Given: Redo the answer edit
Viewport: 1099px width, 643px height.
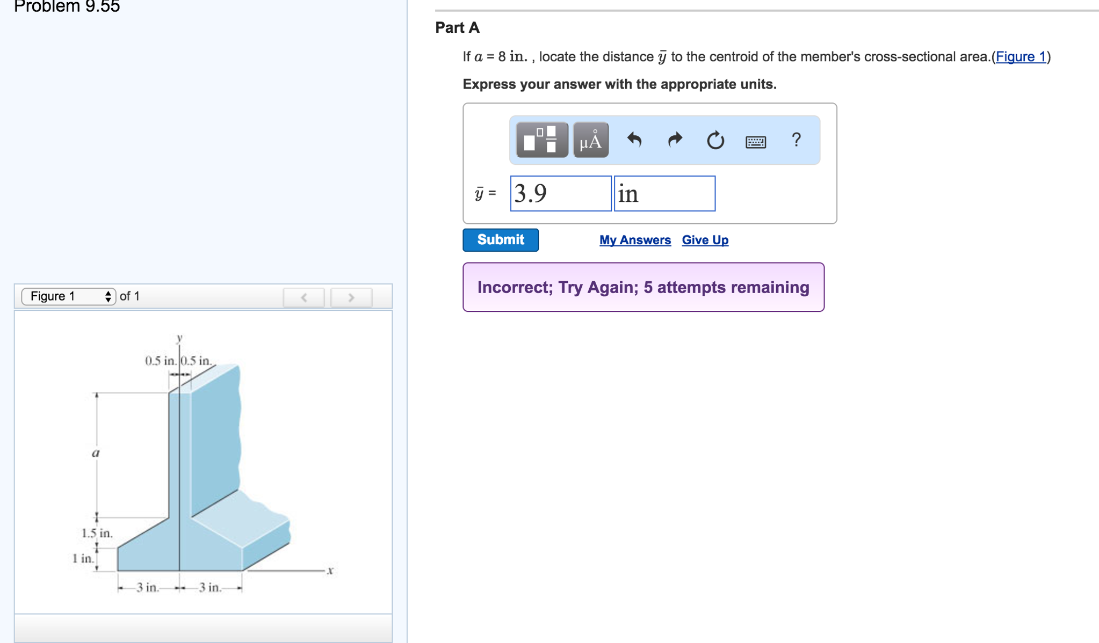Looking at the screenshot, I should pos(674,141).
